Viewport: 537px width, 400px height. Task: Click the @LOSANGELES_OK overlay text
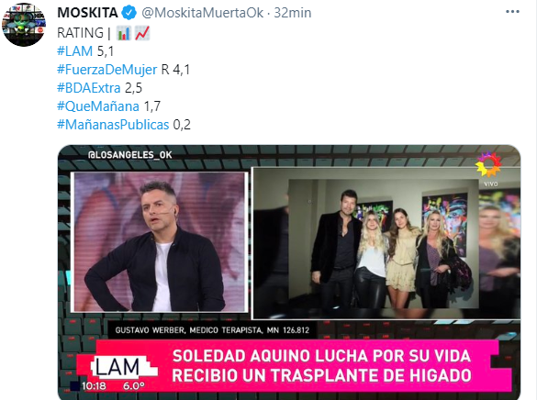(130, 155)
